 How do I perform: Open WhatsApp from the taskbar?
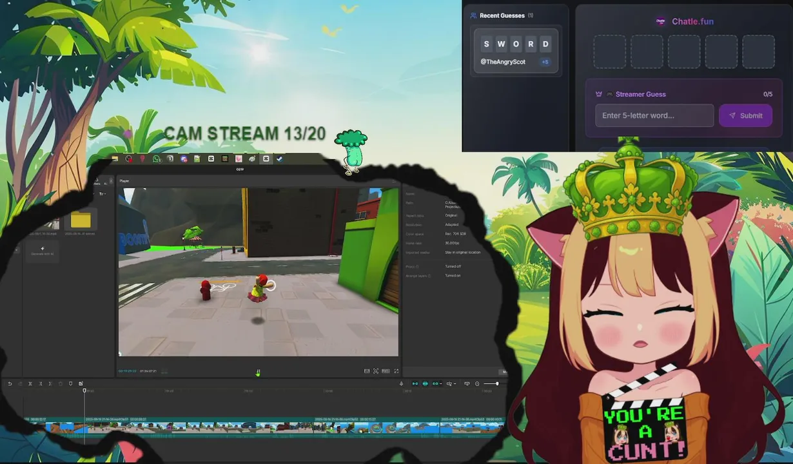[157, 159]
